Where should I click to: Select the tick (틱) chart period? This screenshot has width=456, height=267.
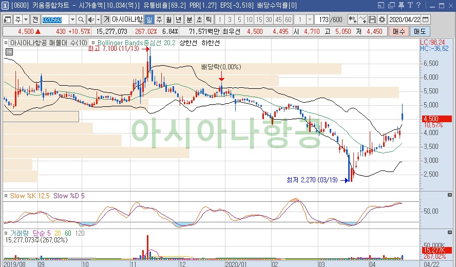(209, 20)
